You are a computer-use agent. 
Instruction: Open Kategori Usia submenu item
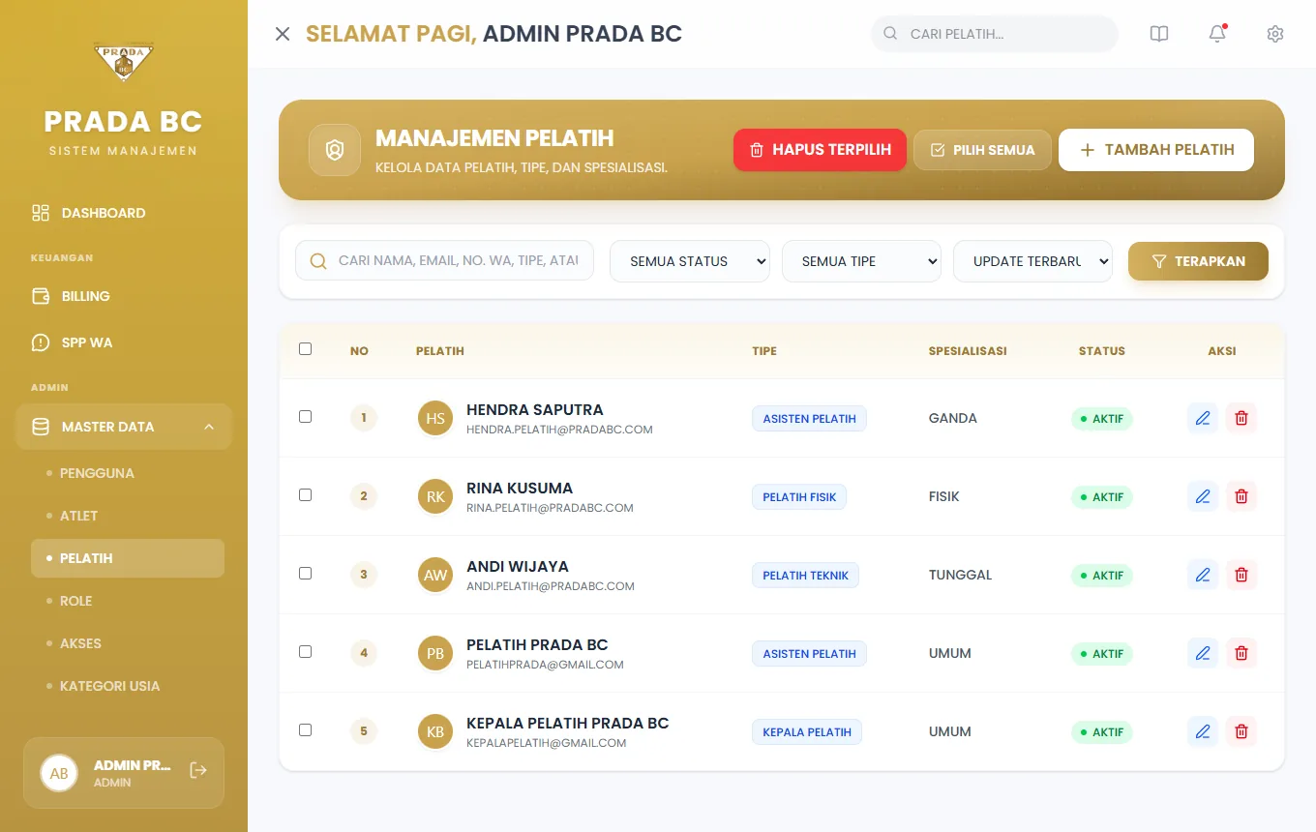(128, 686)
